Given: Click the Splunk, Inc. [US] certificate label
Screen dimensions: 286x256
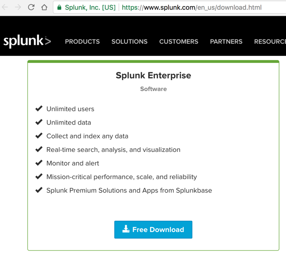Looking at the screenshot, I should click(x=90, y=8).
